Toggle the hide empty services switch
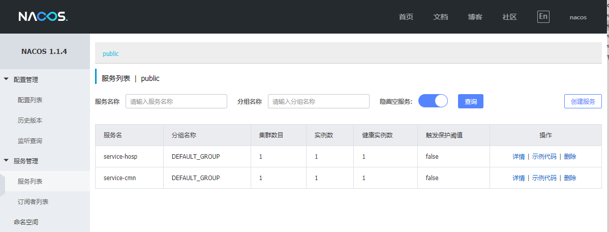Viewport: 609px width, 232px height. click(433, 101)
